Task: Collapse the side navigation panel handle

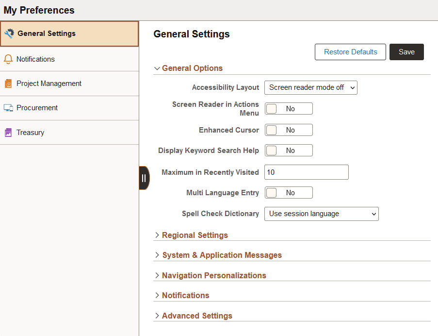Action: (144, 178)
